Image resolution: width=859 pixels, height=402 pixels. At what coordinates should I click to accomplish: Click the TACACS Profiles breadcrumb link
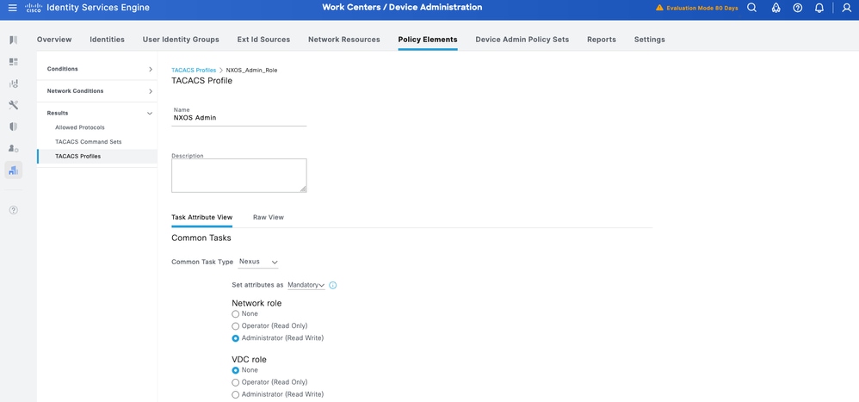pyautogui.click(x=194, y=70)
